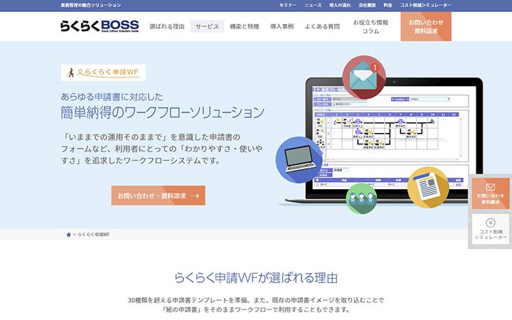
Task: Open the 会社概要 link in the top bar
Action: click(367, 5)
